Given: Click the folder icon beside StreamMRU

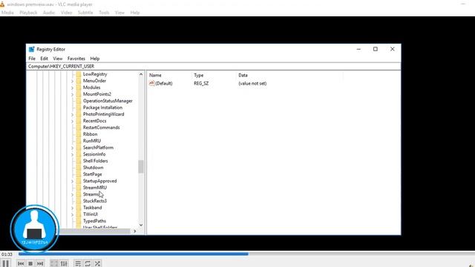Looking at the screenshot, I should 79,188.
